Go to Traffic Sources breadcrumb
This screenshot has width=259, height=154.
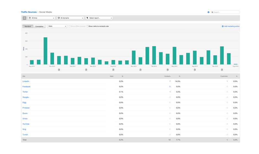click(x=29, y=12)
